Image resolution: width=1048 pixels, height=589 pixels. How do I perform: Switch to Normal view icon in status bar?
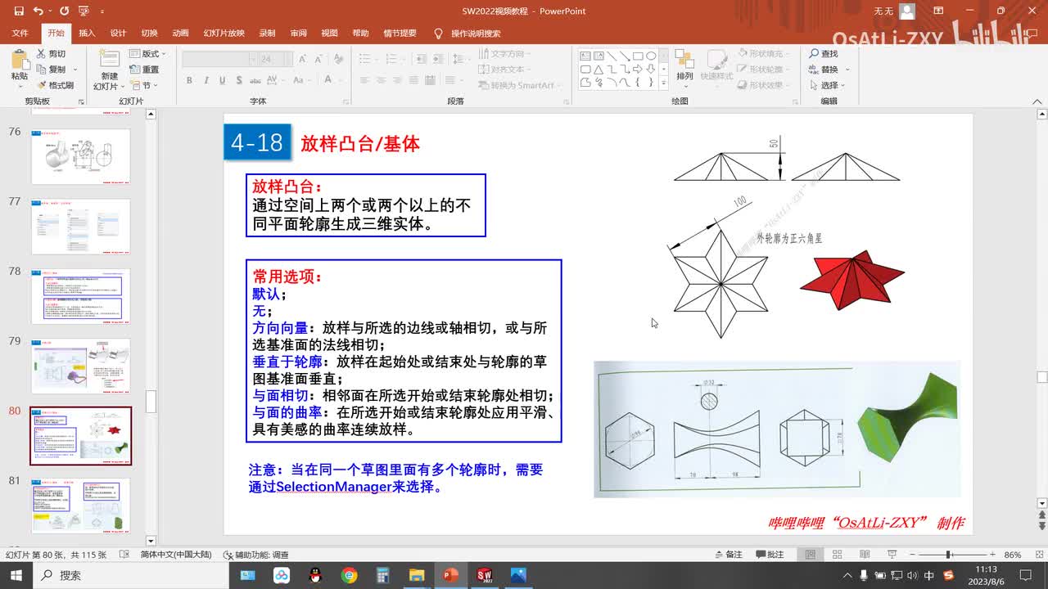[811, 555]
